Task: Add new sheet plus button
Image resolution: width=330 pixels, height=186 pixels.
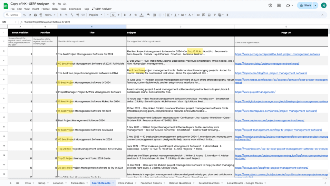Action: (x=11, y=183)
